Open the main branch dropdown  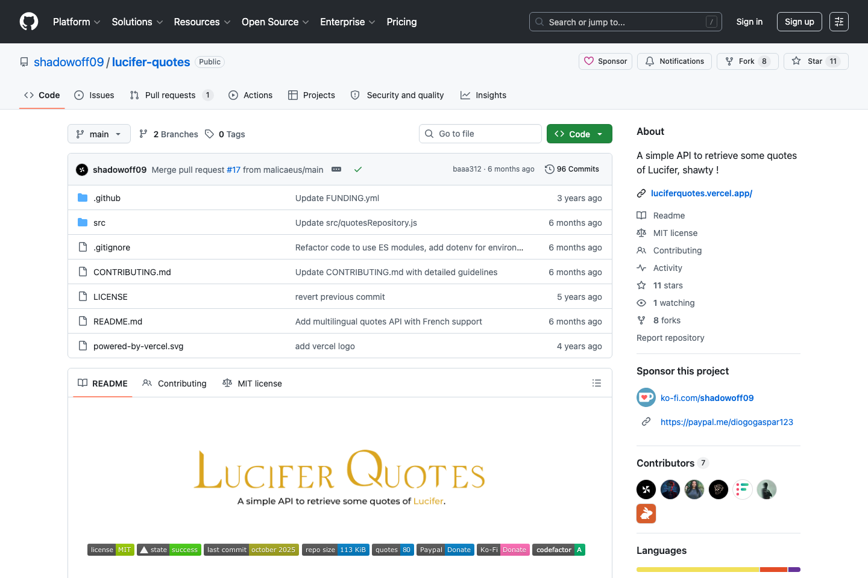(x=98, y=134)
